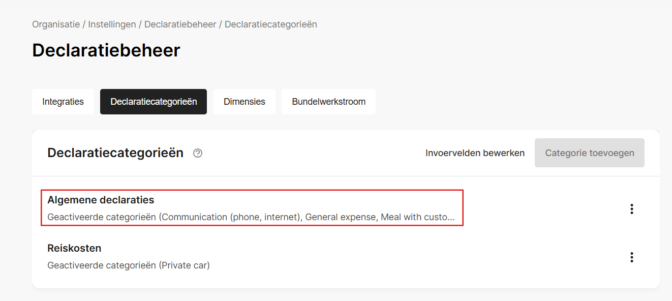Click the Declaratiecategorieën section heading text
This screenshot has width=672, height=301.
115,153
